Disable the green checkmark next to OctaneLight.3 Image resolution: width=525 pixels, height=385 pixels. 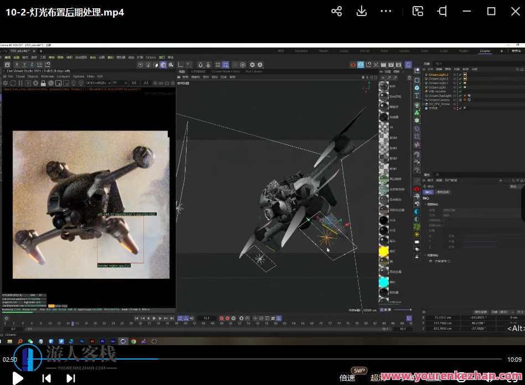[x=460, y=82]
